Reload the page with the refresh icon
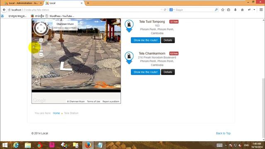265x149 pixels. click(165, 10)
